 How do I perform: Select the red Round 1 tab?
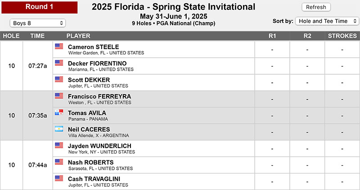pyautogui.click(x=40, y=7)
